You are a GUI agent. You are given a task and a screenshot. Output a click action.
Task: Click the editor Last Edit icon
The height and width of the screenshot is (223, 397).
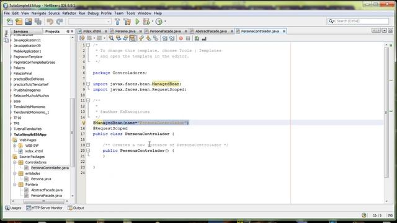(x=82, y=38)
